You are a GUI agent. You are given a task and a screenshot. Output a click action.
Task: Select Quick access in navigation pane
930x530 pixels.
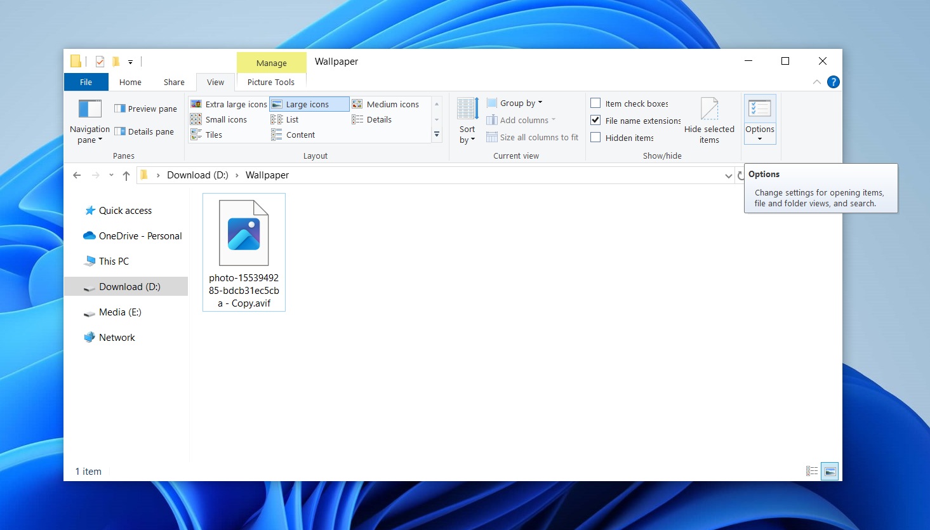pos(126,211)
